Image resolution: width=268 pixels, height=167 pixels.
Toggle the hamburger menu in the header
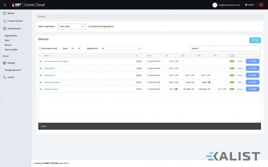[5, 5]
